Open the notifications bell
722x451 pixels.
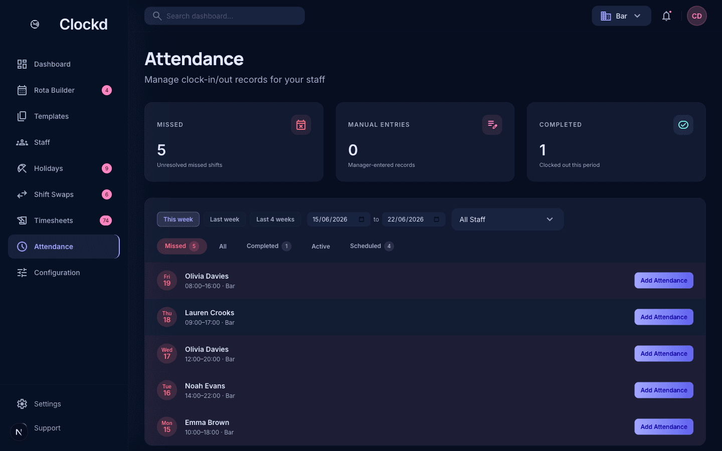point(666,16)
